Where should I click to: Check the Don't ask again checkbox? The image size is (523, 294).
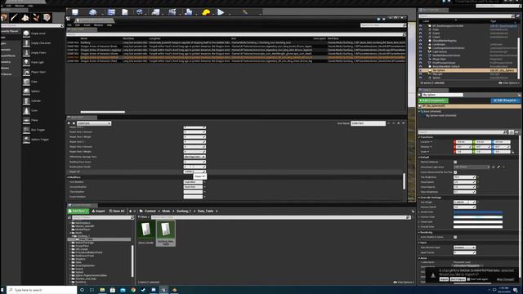(468, 279)
